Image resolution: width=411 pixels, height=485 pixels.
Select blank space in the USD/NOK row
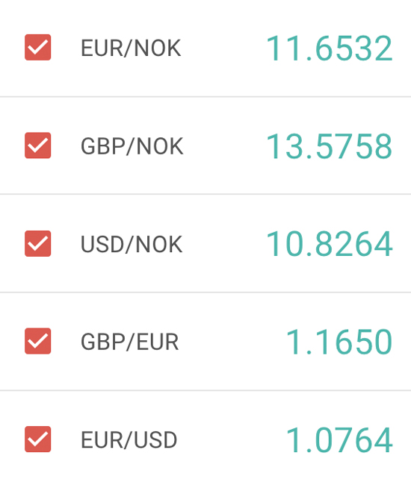pos(224,244)
